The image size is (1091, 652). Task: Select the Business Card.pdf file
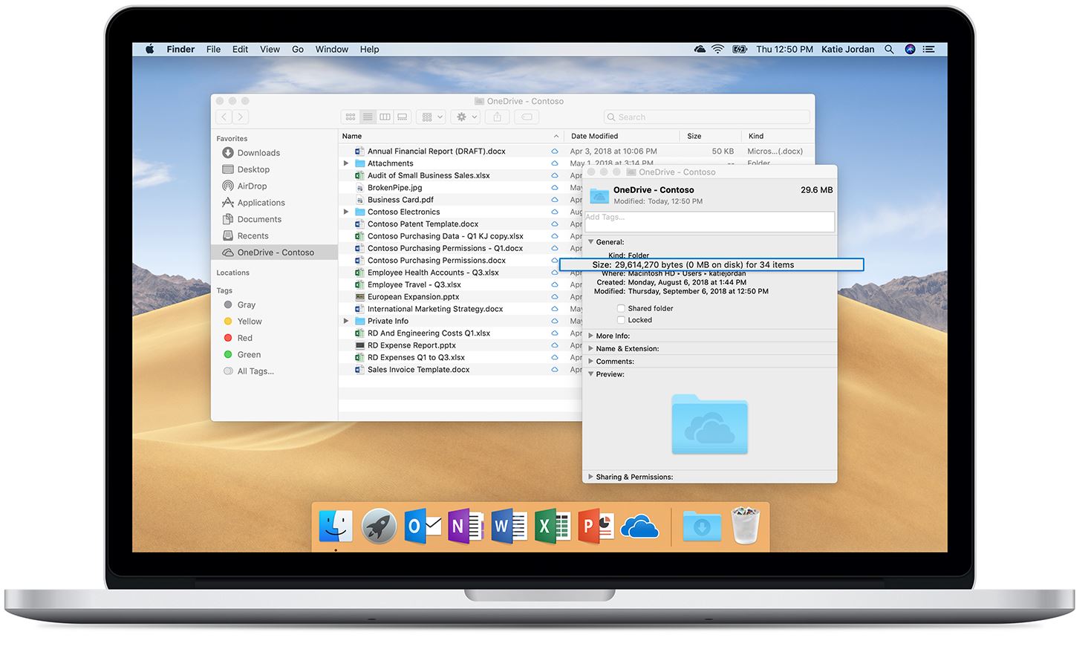[400, 200]
